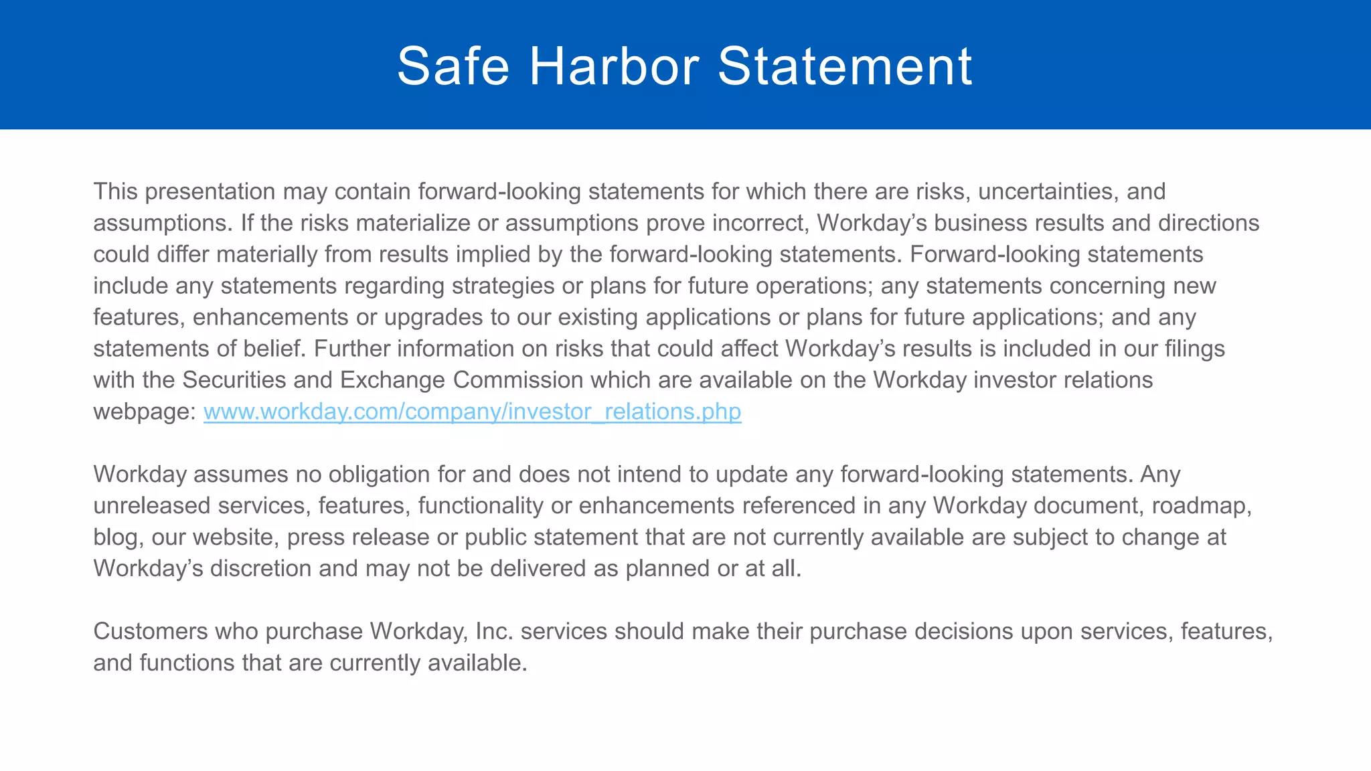Click the phrase 'statements of belief'
The width and height of the screenshot is (1371, 771).
coord(199,349)
